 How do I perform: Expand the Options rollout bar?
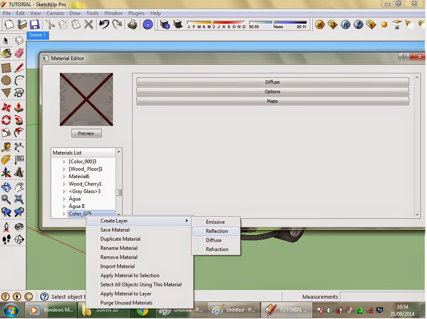pyautogui.click(x=272, y=92)
